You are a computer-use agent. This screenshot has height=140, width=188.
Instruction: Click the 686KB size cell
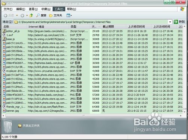pyautogui.click(x=96, y=111)
